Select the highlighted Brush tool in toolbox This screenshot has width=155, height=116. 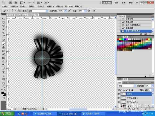click(x=3, y=44)
